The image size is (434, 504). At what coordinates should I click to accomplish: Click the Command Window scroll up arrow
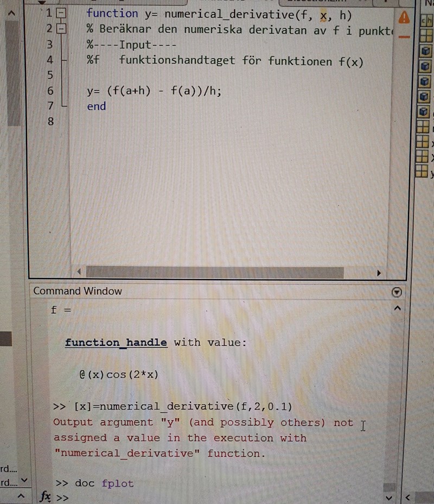pyautogui.click(x=397, y=309)
